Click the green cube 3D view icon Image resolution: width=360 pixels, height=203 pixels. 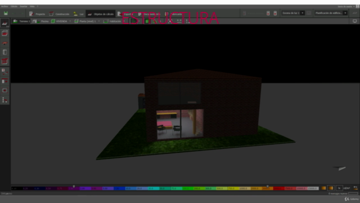[x=147, y=21]
